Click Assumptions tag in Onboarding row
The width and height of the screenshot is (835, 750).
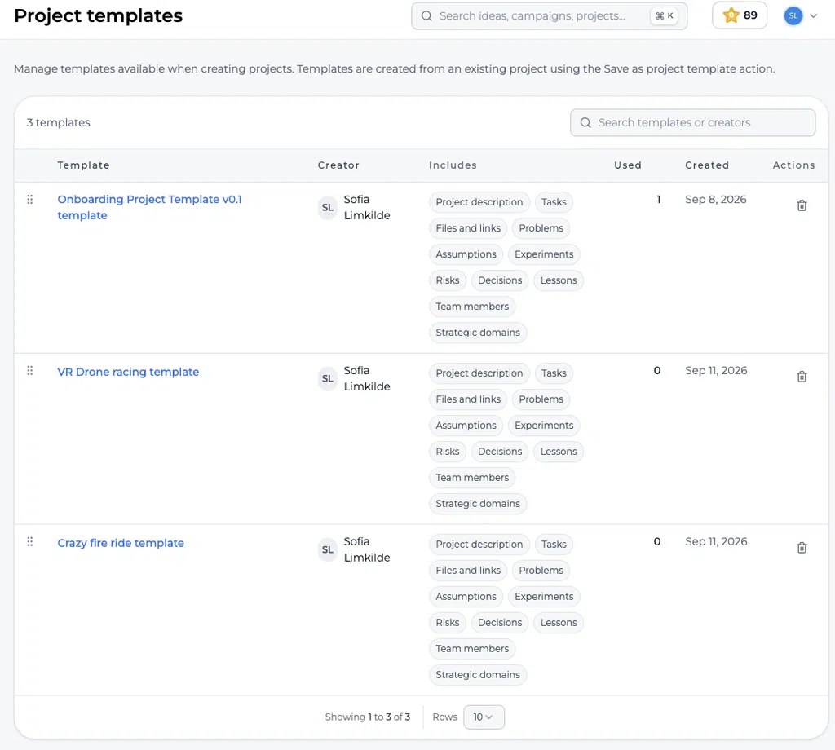466,254
